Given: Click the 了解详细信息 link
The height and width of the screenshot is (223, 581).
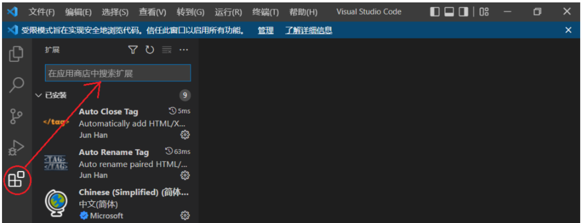Looking at the screenshot, I should pos(309,30).
